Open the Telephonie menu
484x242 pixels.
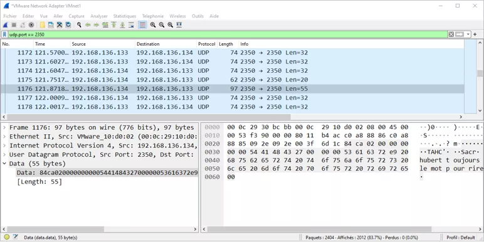[153, 16]
